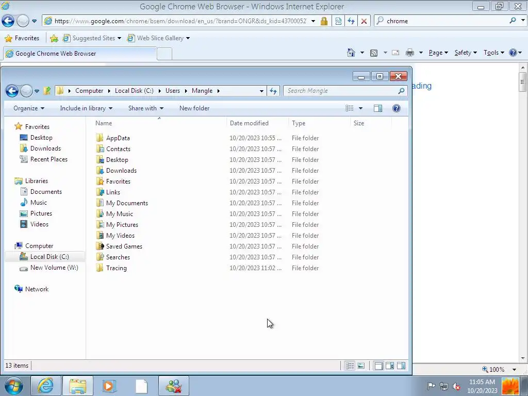This screenshot has width=528, height=396.
Task: Open IE zoom level dropdown arrow
Action: [x=515, y=369]
